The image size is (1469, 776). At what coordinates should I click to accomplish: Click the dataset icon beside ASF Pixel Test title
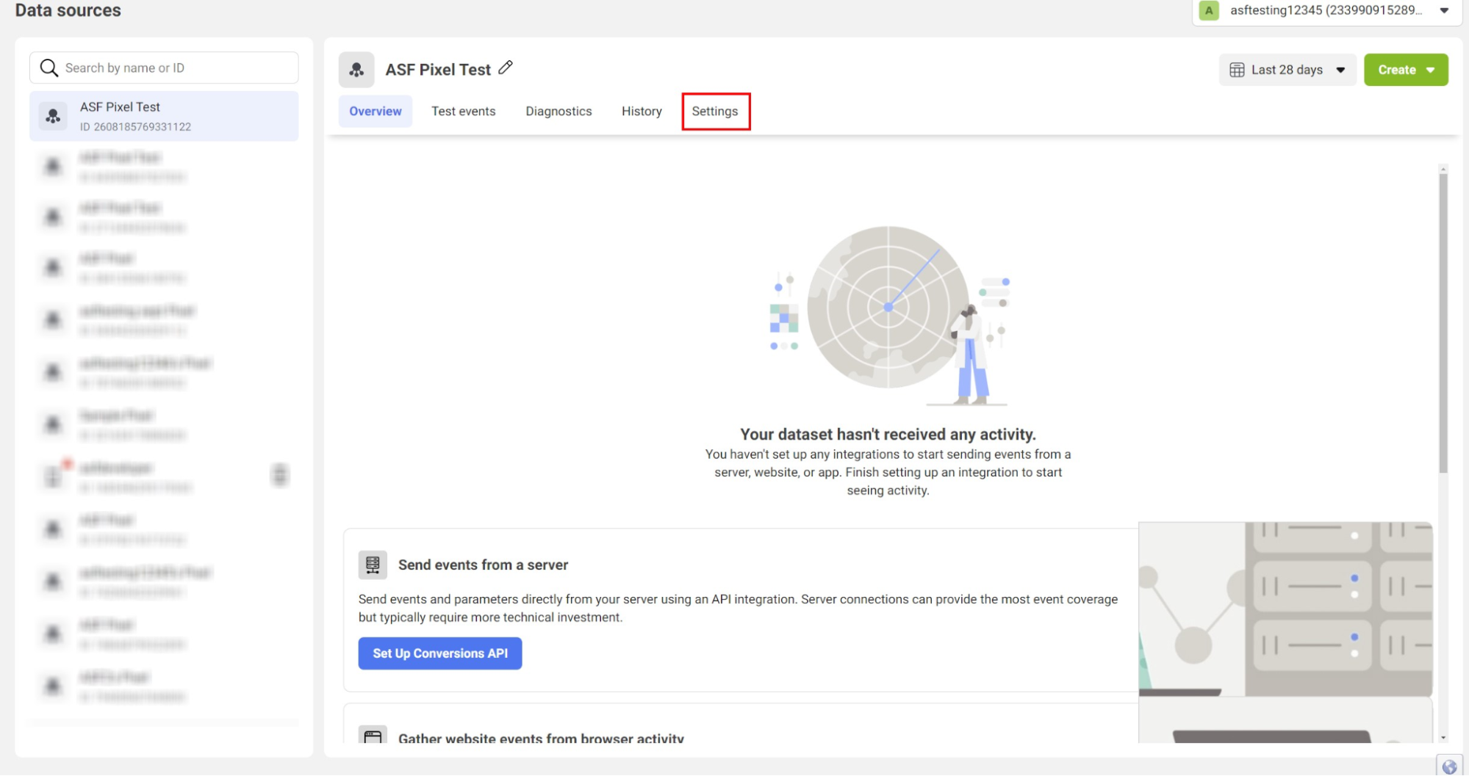tap(356, 70)
